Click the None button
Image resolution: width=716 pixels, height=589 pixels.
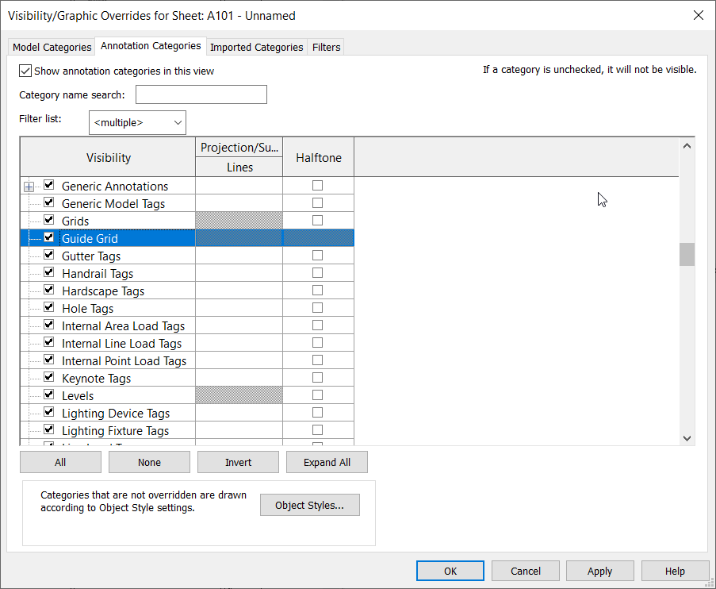[x=148, y=461]
